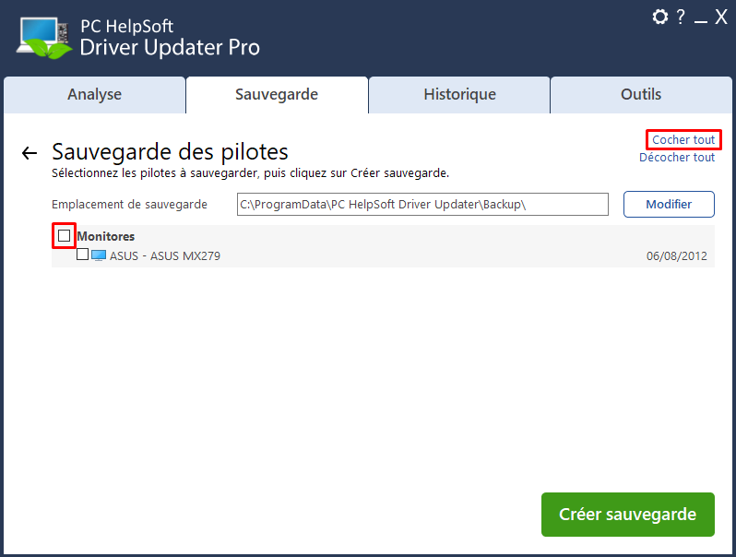736x557 pixels.
Task: Select the ASUS - ASUS MX279 row text
Action: [165, 255]
